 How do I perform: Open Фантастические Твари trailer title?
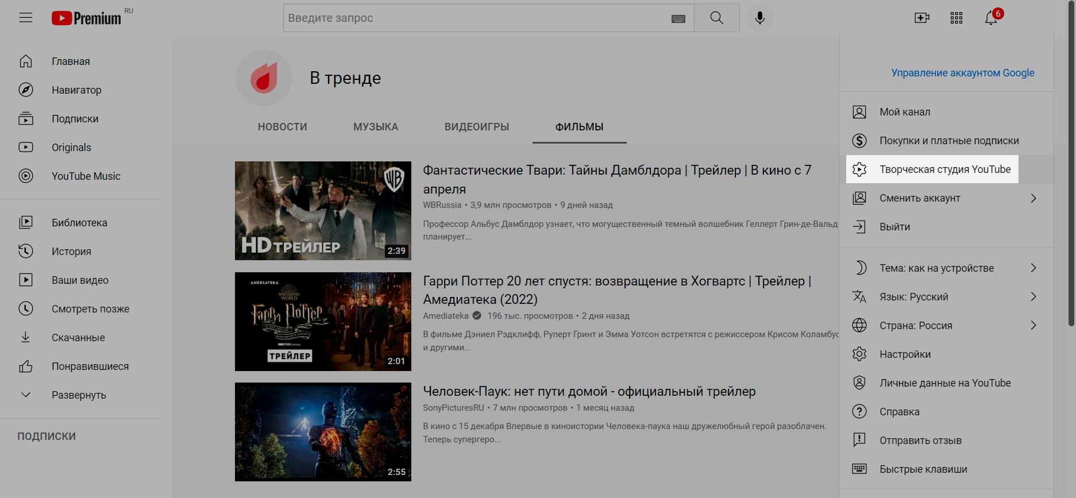pos(617,180)
